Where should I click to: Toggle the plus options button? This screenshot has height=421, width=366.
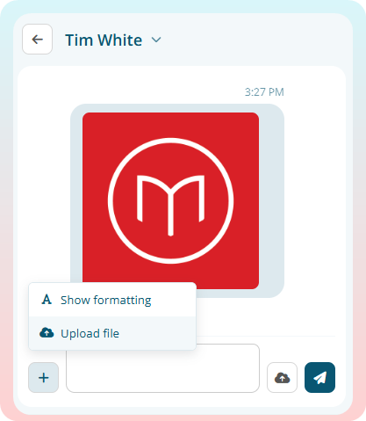pyautogui.click(x=44, y=377)
